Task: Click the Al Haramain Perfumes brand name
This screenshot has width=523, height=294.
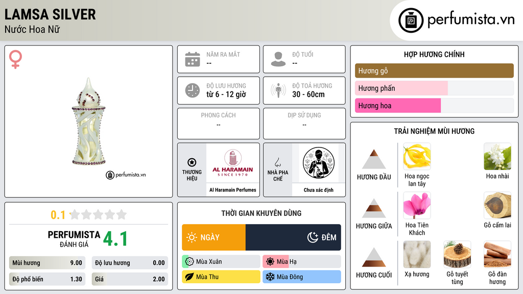Action: pos(233,190)
